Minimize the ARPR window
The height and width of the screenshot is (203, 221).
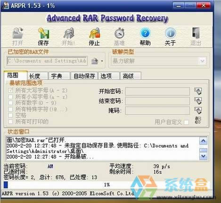point(179,6)
